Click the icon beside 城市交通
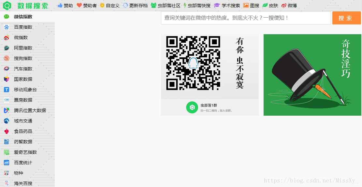This screenshot has height=187, width=362. point(7,121)
